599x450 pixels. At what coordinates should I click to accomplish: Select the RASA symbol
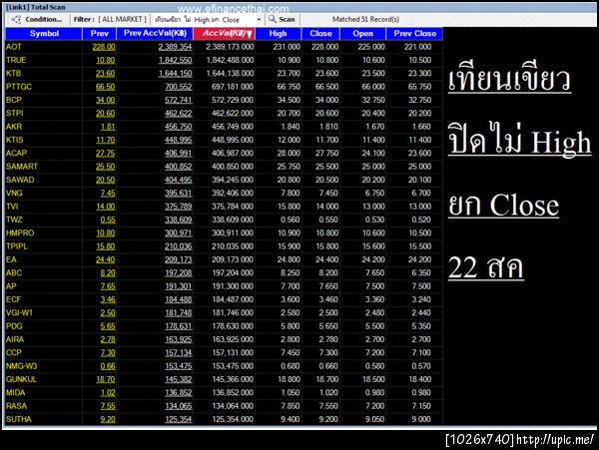pos(16,406)
